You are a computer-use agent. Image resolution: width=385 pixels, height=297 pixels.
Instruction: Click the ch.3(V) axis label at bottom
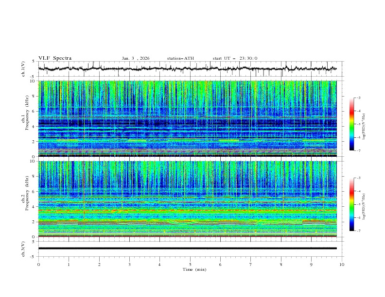(23, 248)
